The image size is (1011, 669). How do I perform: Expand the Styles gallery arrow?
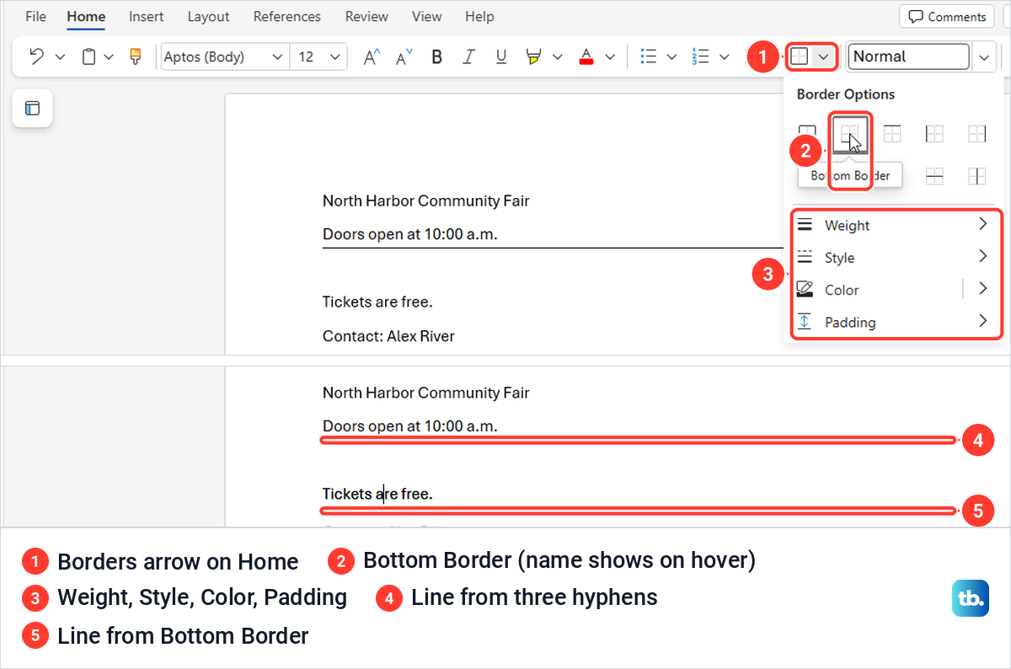(x=984, y=57)
